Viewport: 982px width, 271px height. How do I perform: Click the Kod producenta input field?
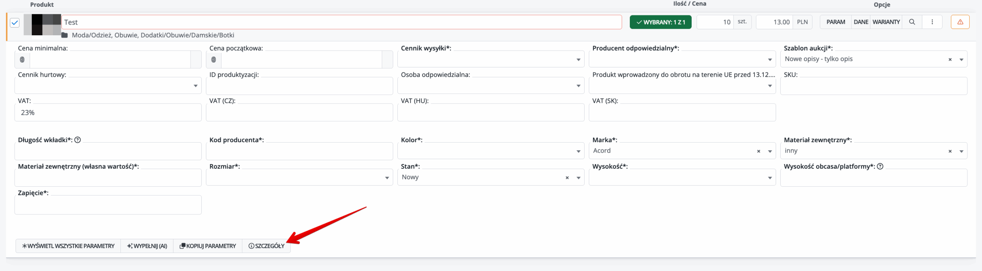[x=299, y=152]
